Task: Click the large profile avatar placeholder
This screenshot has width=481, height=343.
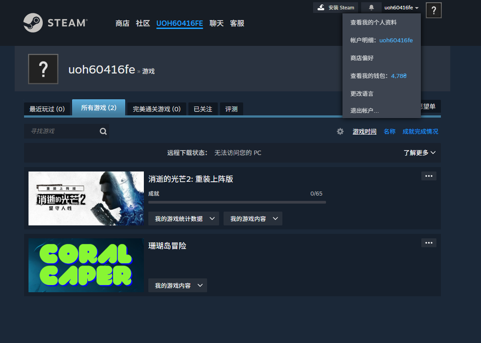Action: pos(43,69)
